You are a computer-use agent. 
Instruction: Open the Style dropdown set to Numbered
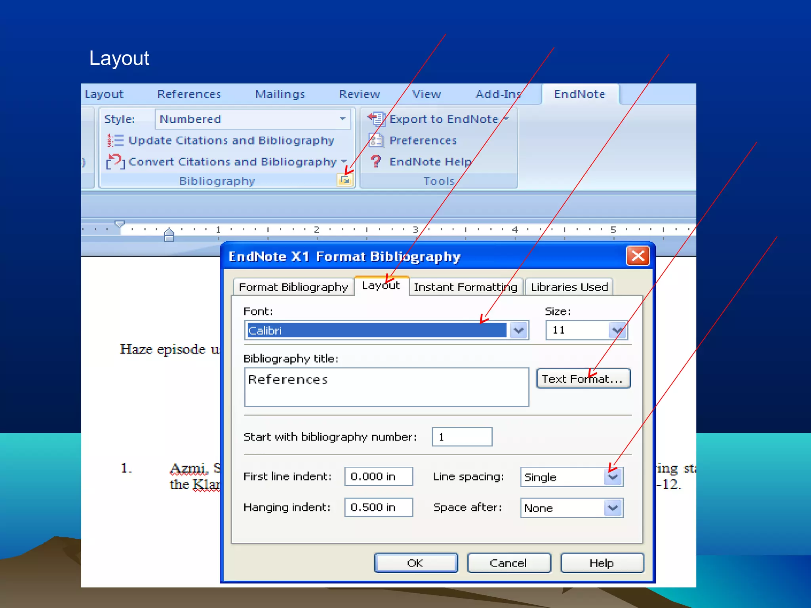[343, 119]
